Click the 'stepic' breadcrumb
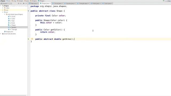 coord(20,1)
